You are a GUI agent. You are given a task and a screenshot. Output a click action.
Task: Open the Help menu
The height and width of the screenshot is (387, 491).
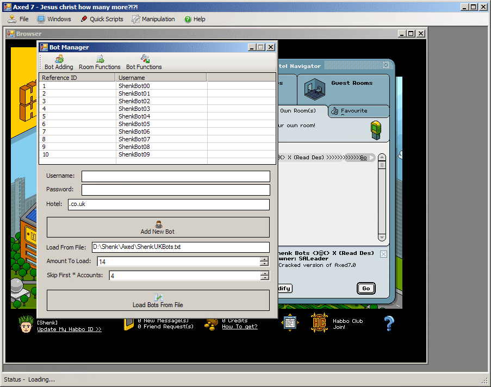coord(195,19)
